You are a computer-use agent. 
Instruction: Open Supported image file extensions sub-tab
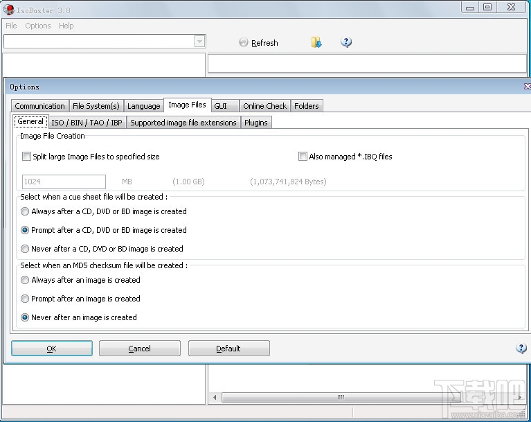(183, 123)
